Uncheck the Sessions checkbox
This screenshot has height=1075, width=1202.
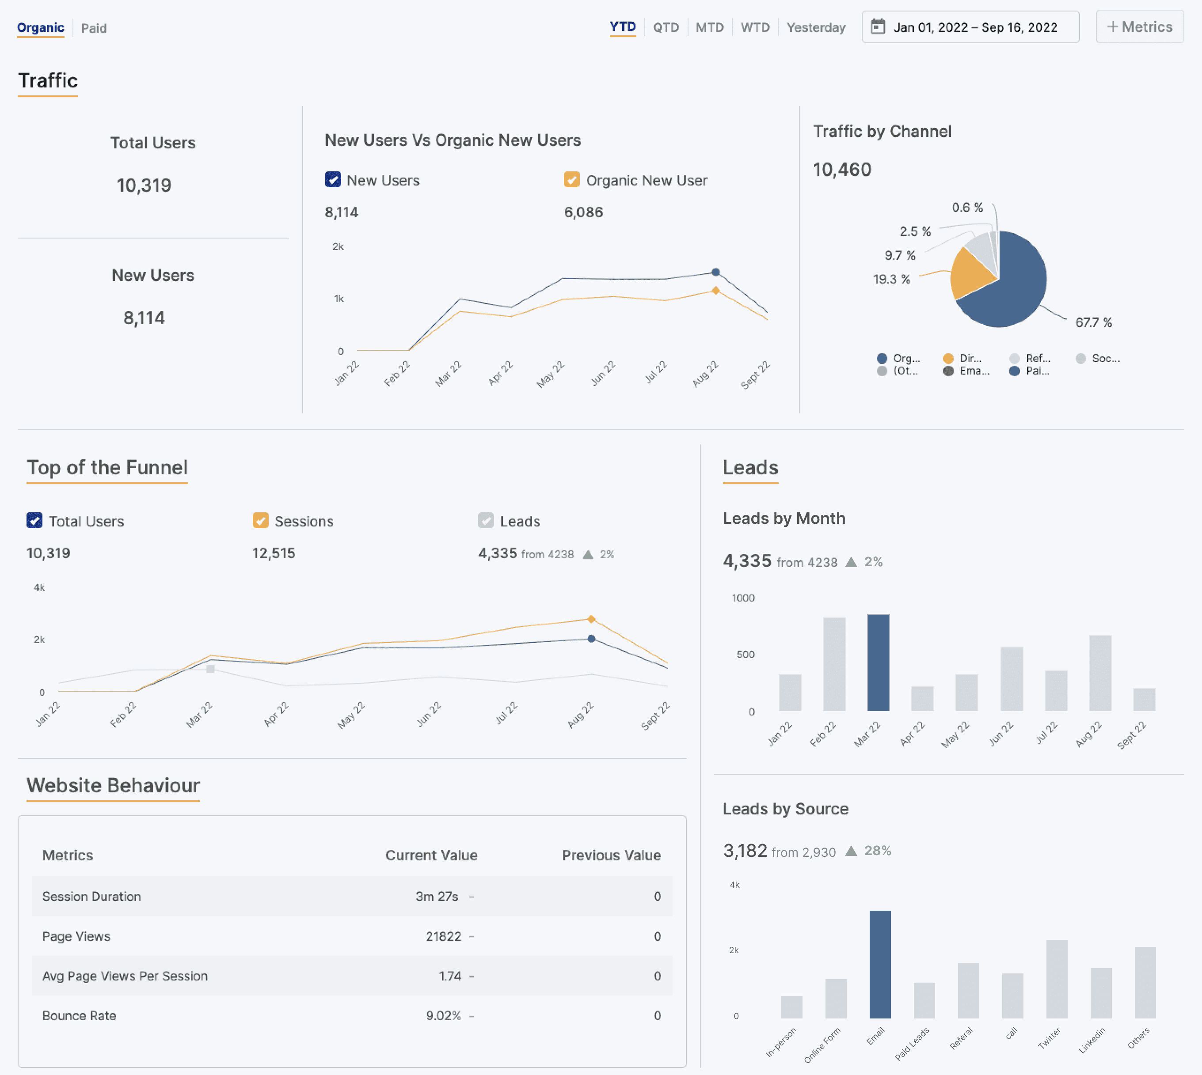[x=261, y=521]
